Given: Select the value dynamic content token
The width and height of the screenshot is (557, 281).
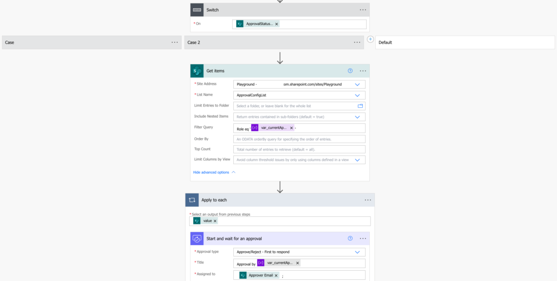Looking at the screenshot, I should click(205, 221).
